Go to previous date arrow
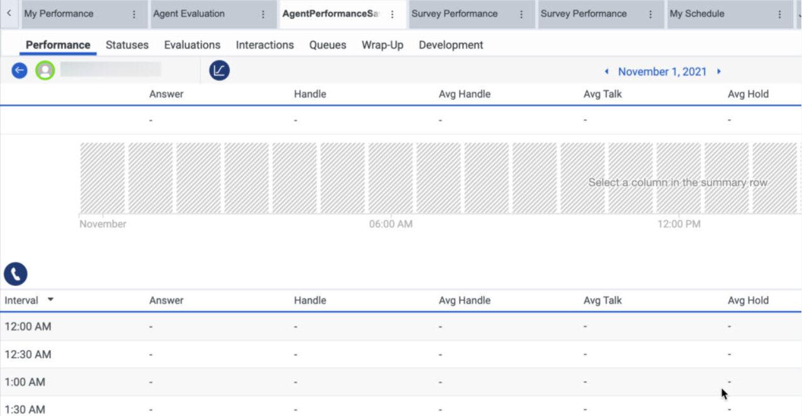This screenshot has width=802, height=416. tap(607, 72)
